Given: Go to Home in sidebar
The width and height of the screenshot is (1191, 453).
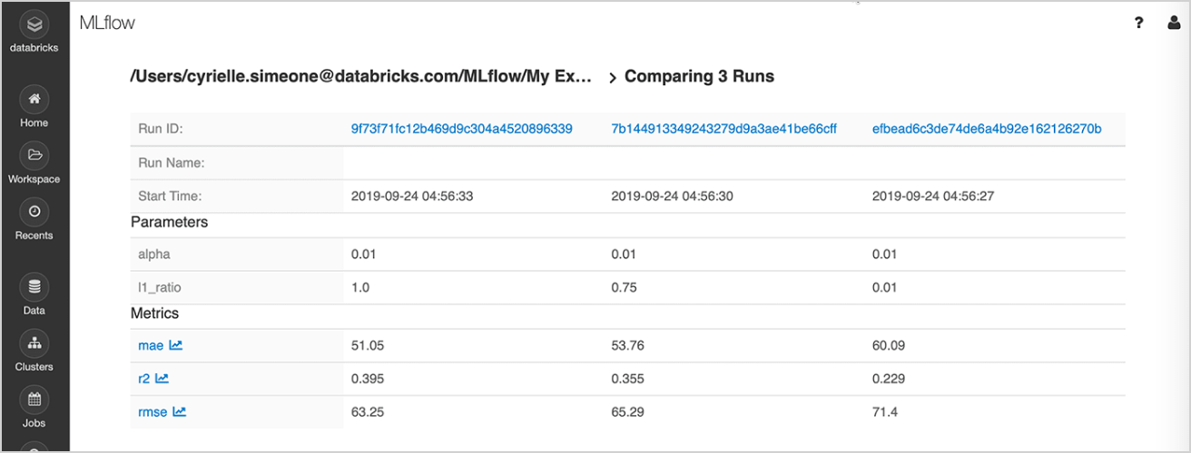Looking at the screenshot, I should tap(34, 99).
